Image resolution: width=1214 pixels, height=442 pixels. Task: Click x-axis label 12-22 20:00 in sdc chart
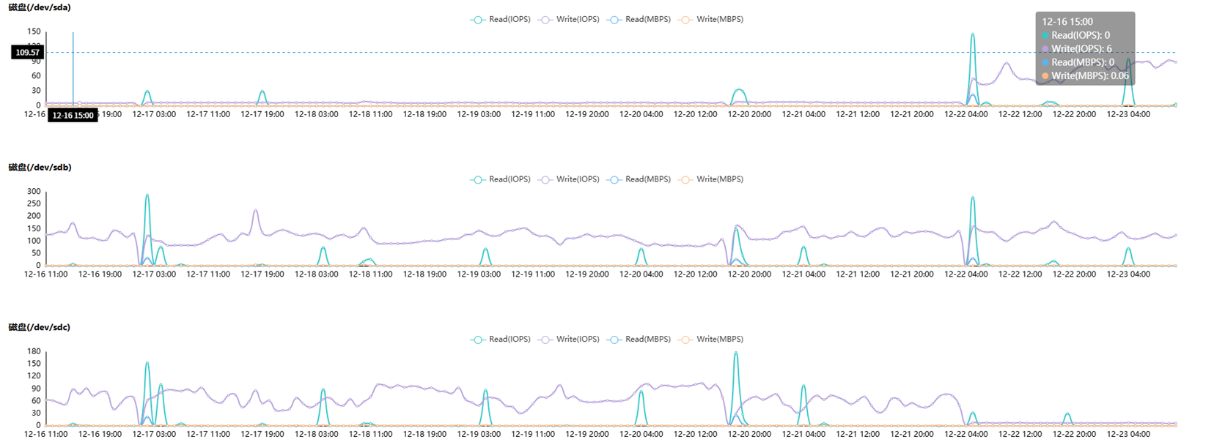(x=1074, y=435)
